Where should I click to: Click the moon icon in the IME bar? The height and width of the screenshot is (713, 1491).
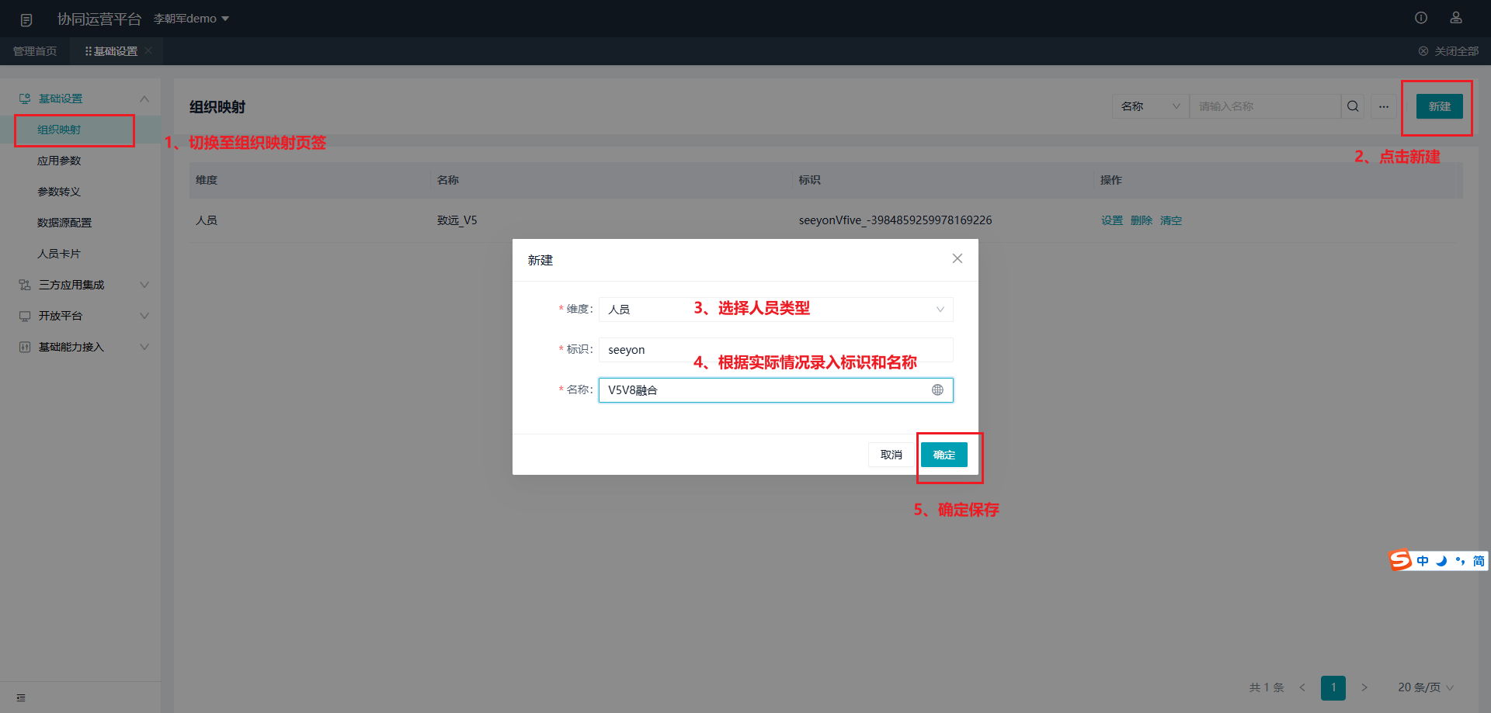click(x=1441, y=561)
